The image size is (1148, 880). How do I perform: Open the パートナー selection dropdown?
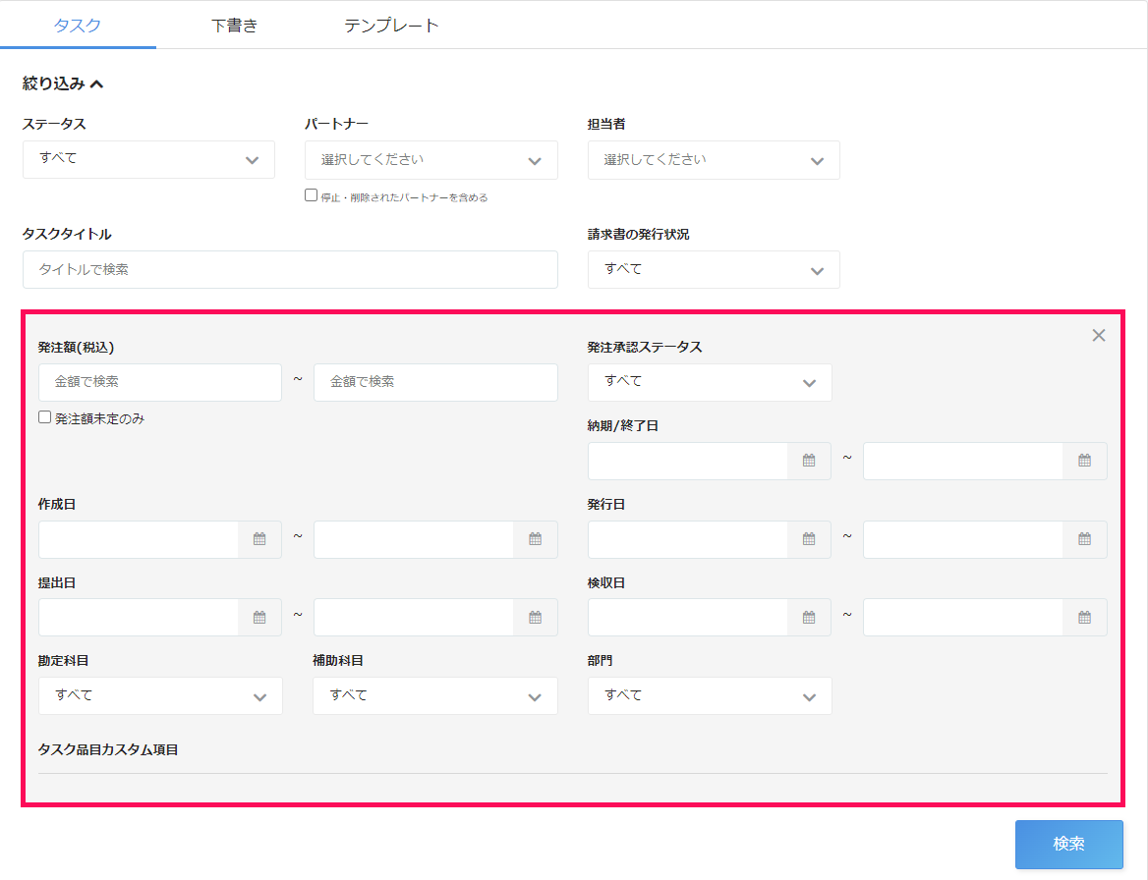coord(430,160)
